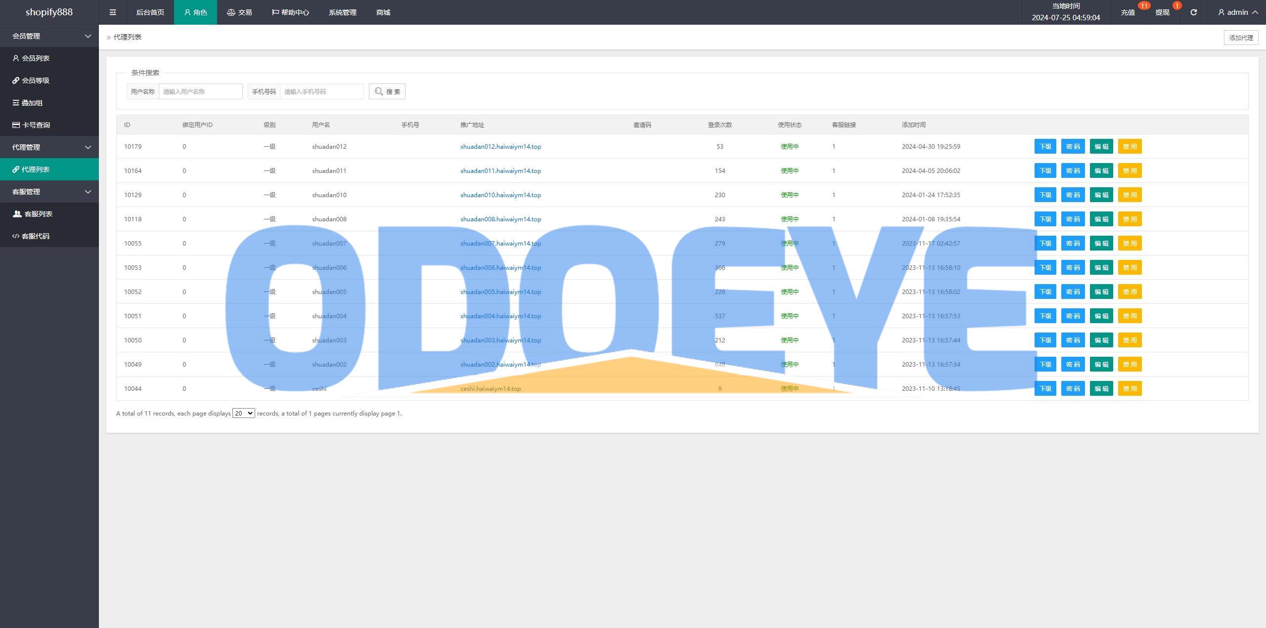Click 编辑 for shuadan012 row
The width and height of the screenshot is (1266, 628).
(x=1101, y=146)
